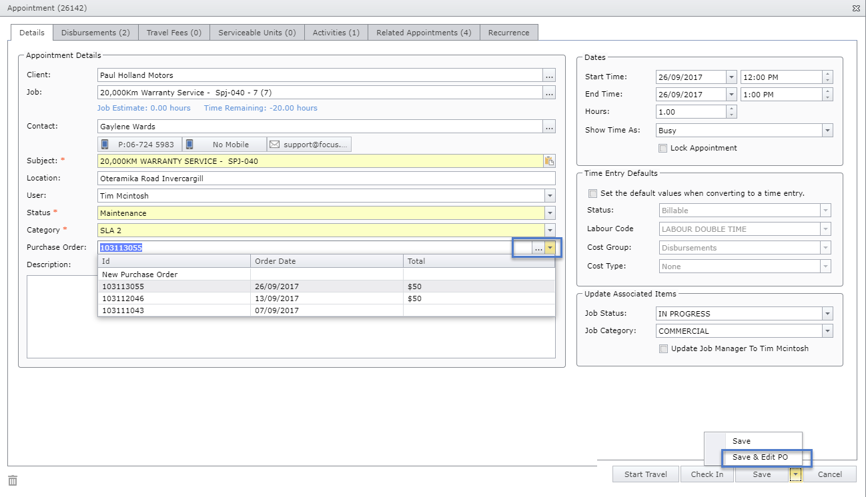The height and width of the screenshot is (497, 866).
Task: Click the Check In button
Action: (707, 474)
